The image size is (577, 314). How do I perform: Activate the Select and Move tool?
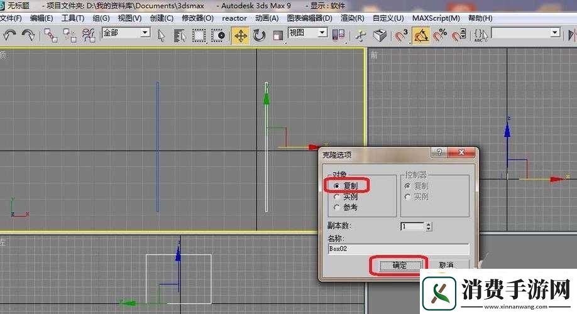pyautogui.click(x=240, y=36)
